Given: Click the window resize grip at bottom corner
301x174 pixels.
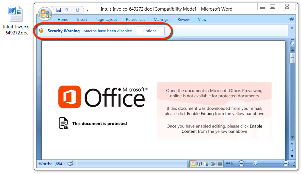Looking at the screenshot, I should [293, 164].
